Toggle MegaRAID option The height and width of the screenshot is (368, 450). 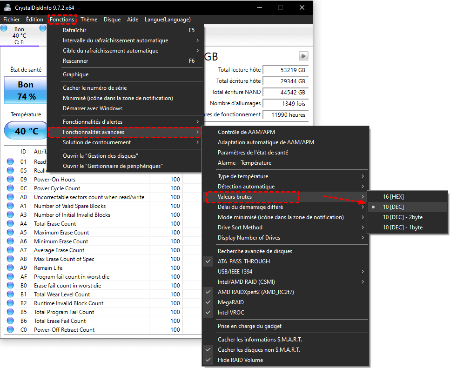tap(286, 302)
